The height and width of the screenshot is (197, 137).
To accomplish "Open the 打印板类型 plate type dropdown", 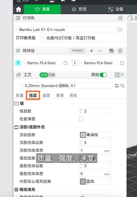I will [82, 38].
